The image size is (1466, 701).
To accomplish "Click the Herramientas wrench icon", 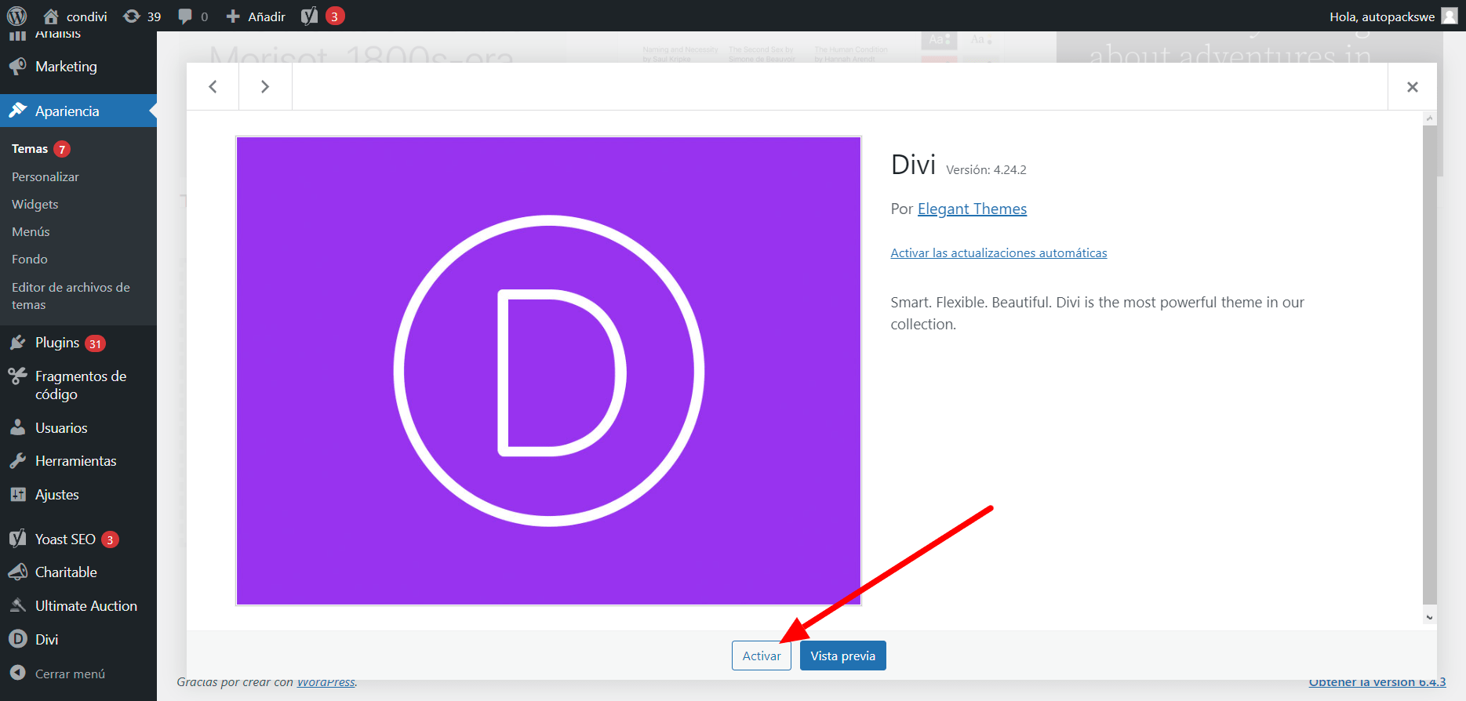I will pyautogui.click(x=17, y=461).
